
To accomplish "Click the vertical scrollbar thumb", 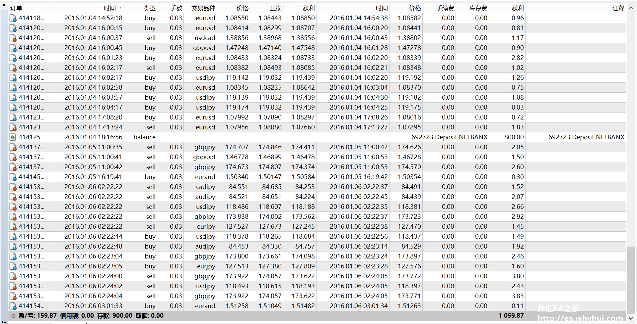I will 631,280.
